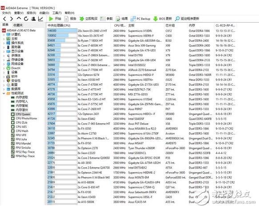Open the Tools (T) menu
The image size is (259, 209).
click(57, 13)
